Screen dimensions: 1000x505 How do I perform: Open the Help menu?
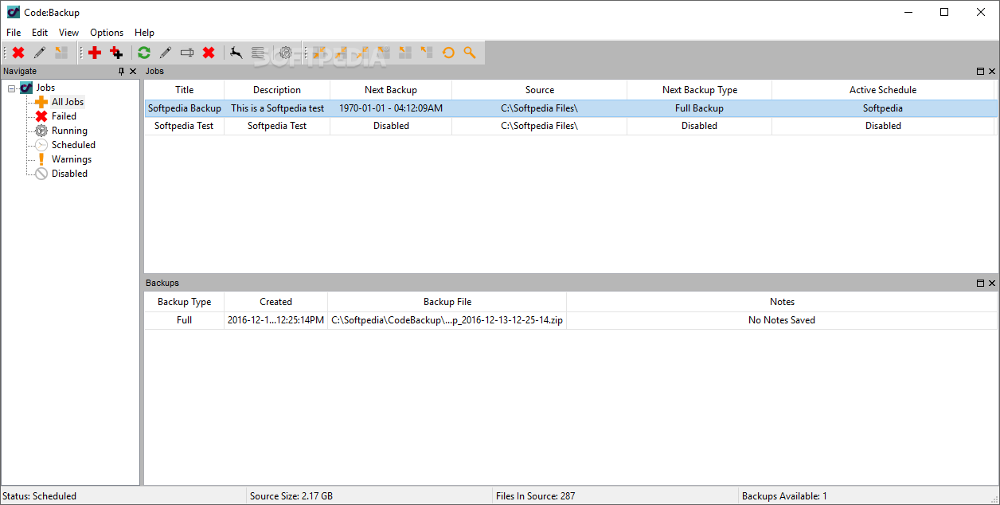click(144, 33)
